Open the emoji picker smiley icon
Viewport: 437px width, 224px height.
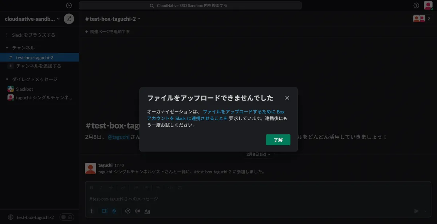pos(128,211)
